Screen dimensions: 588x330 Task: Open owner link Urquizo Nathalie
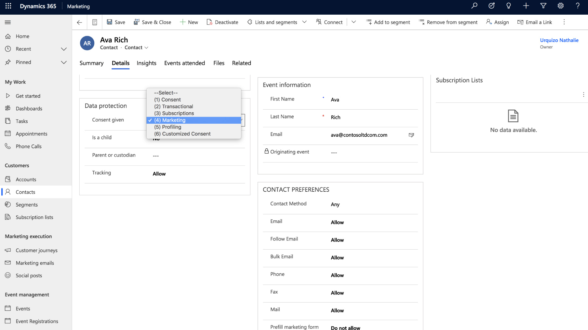click(x=559, y=40)
